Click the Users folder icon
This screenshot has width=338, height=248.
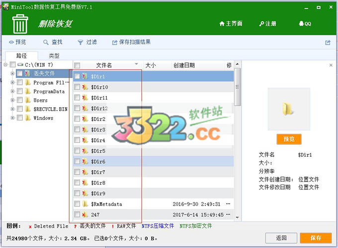[x=28, y=100]
